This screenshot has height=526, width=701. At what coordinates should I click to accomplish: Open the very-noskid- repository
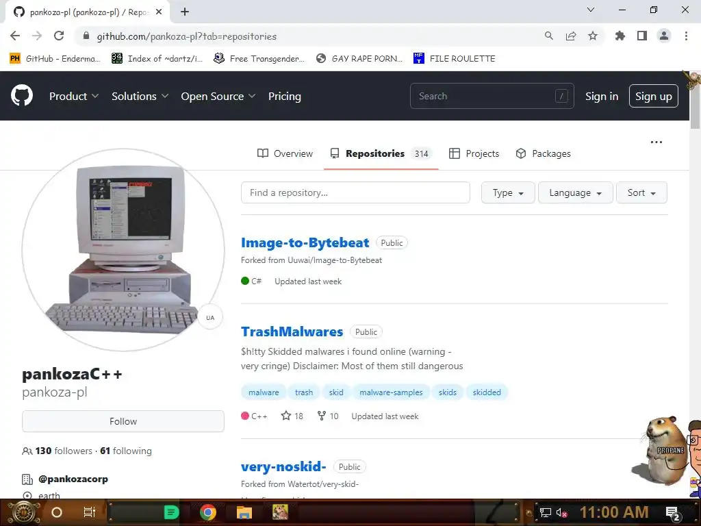283,466
